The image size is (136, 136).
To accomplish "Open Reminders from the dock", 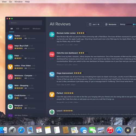I will tap(57, 130).
